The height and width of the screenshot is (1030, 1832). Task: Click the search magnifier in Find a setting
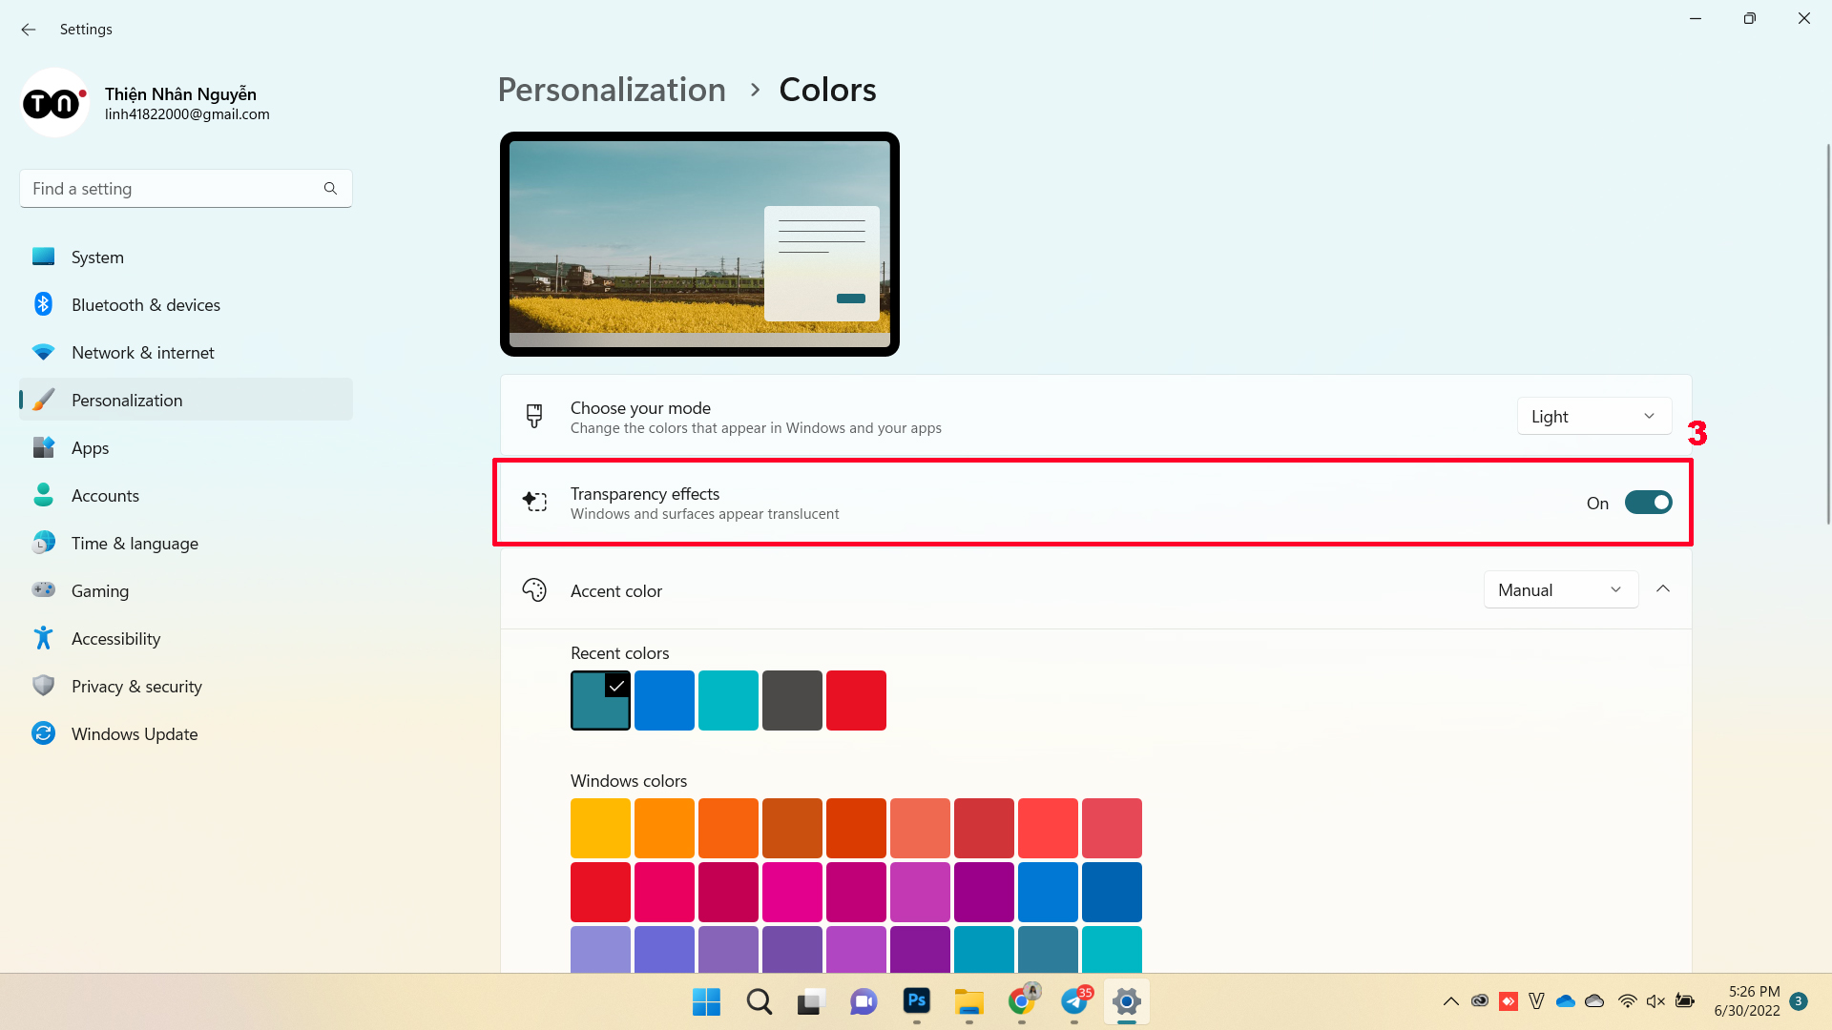pyautogui.click(x=330, y=189)
